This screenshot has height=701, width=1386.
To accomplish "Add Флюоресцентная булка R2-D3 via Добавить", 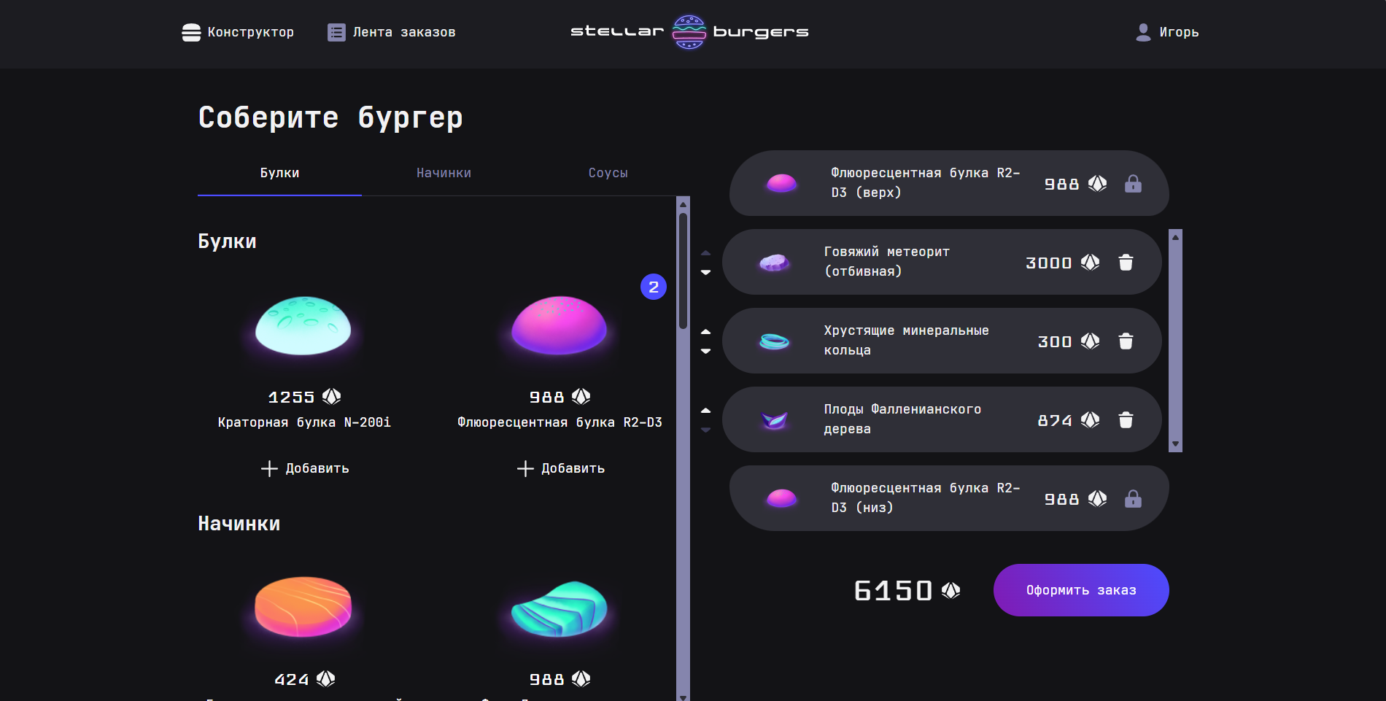I will point(561,468).
